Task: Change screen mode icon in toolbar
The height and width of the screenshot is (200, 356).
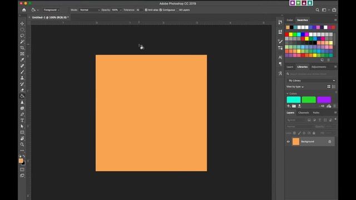Action: click(x=22, y=176)
